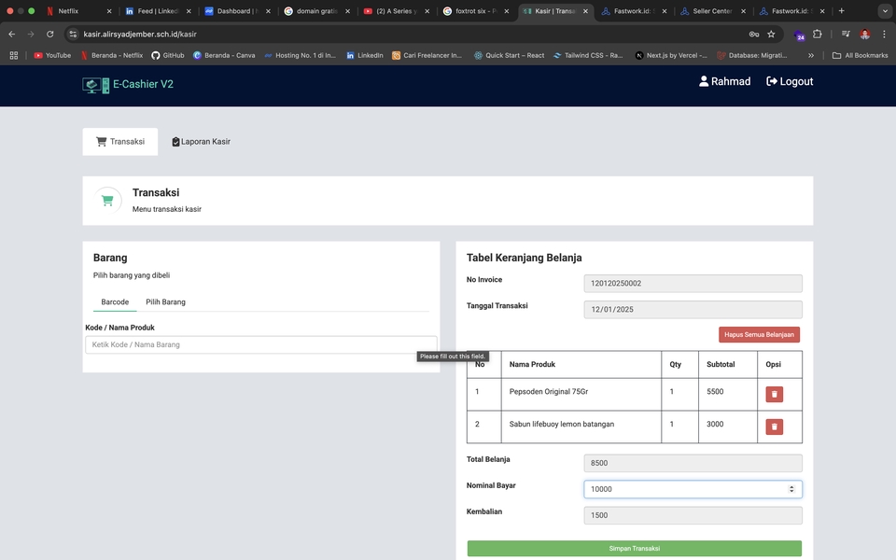Open the Chrome profile avatar
Screen dimensions: 896x560
pos(865,35)
